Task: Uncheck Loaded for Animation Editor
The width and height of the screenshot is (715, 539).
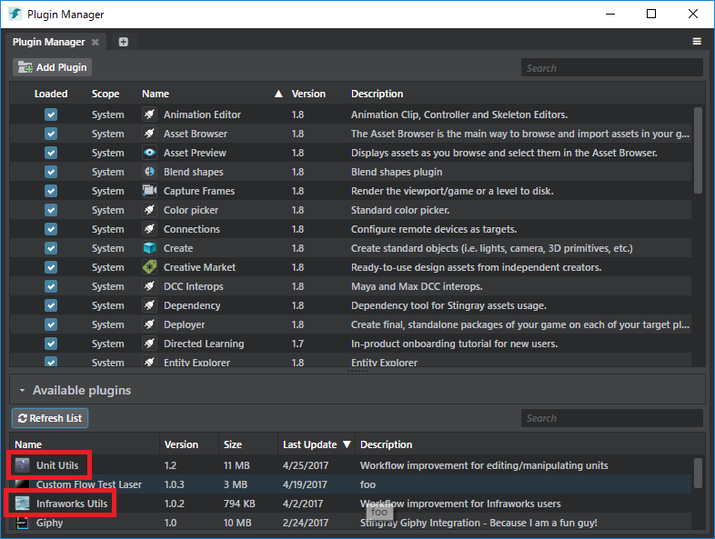Action: (51, 115)
